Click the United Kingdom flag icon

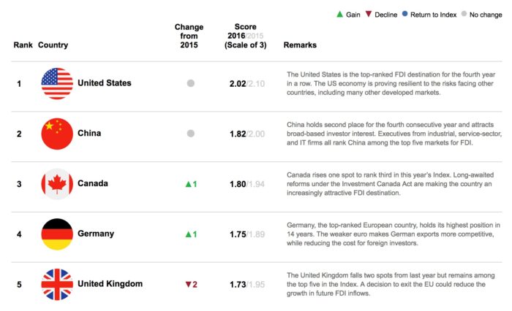57,284
